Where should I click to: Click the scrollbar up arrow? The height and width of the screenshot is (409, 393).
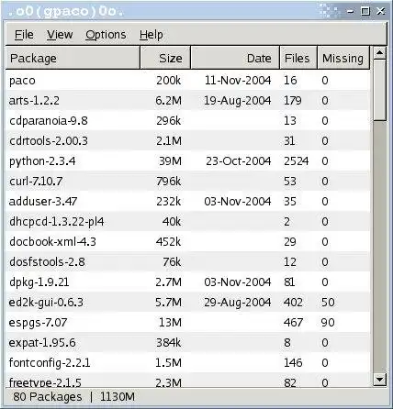pos(380,53)
